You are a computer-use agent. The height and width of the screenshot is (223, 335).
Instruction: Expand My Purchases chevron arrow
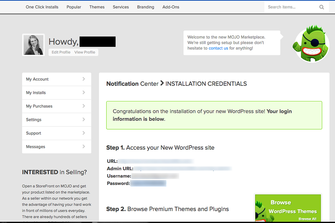84,106
